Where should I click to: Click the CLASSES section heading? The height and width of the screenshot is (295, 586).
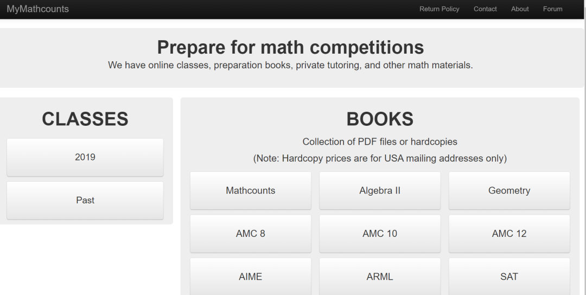[85, 119]
